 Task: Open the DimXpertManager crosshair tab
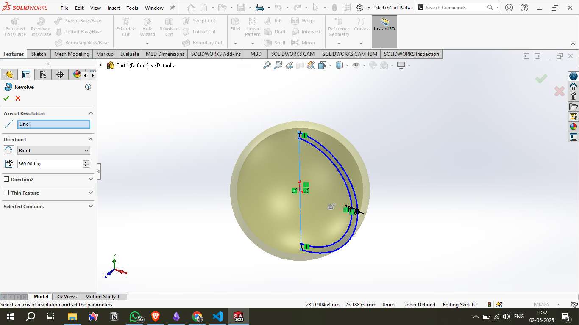point(60,74)
